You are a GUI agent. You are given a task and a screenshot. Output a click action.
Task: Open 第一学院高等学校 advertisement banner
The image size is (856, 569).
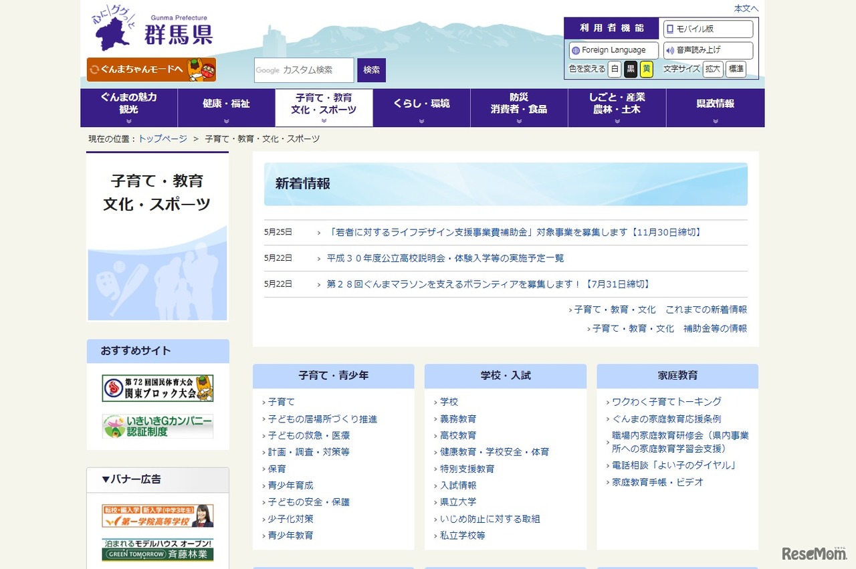click(158, 516)
